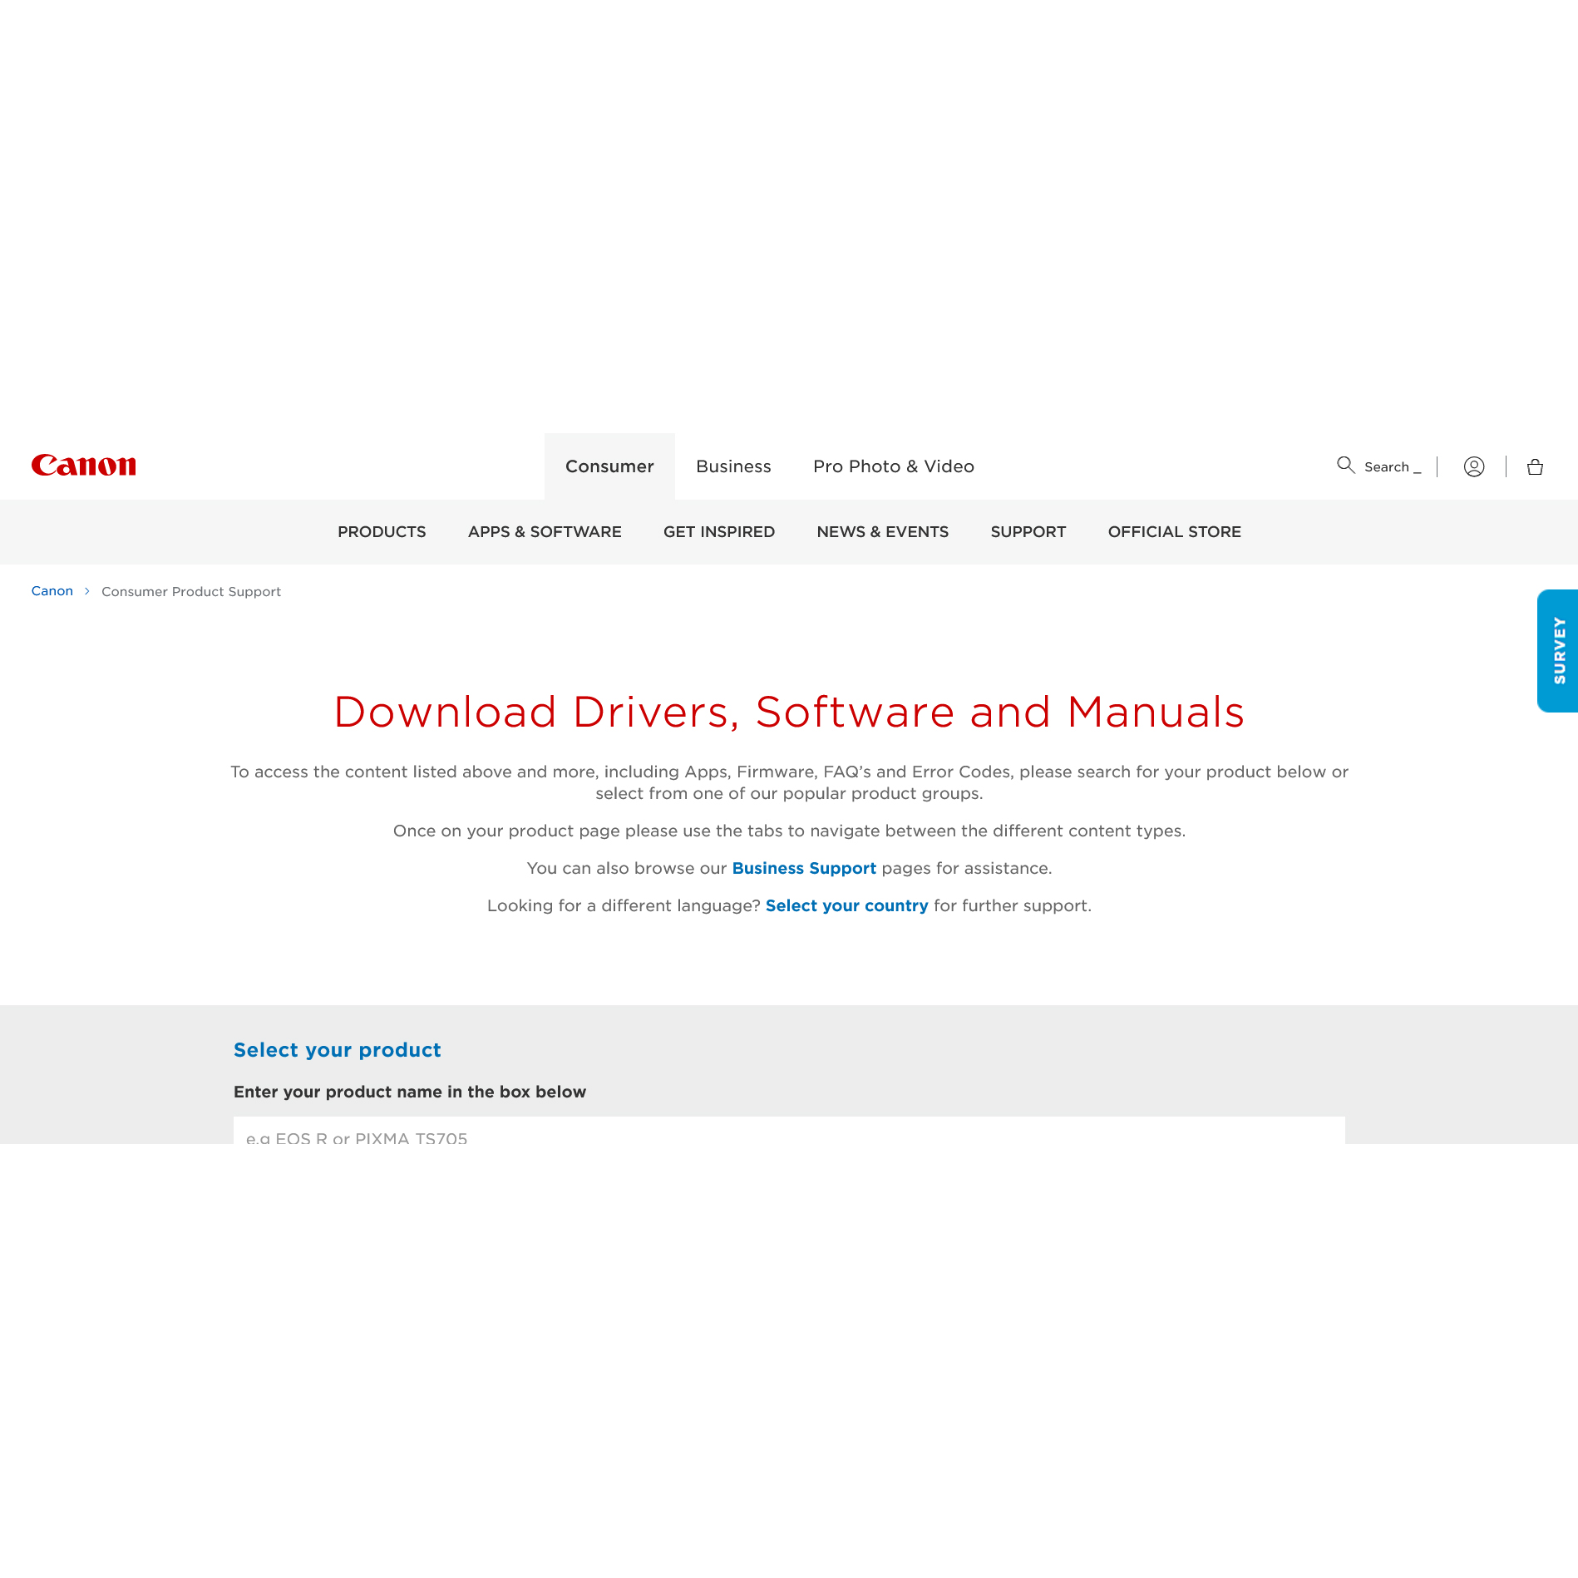Click Consumer Product Support breadcrumb text
1578x1578 pixels.
[x=191, y=592]
